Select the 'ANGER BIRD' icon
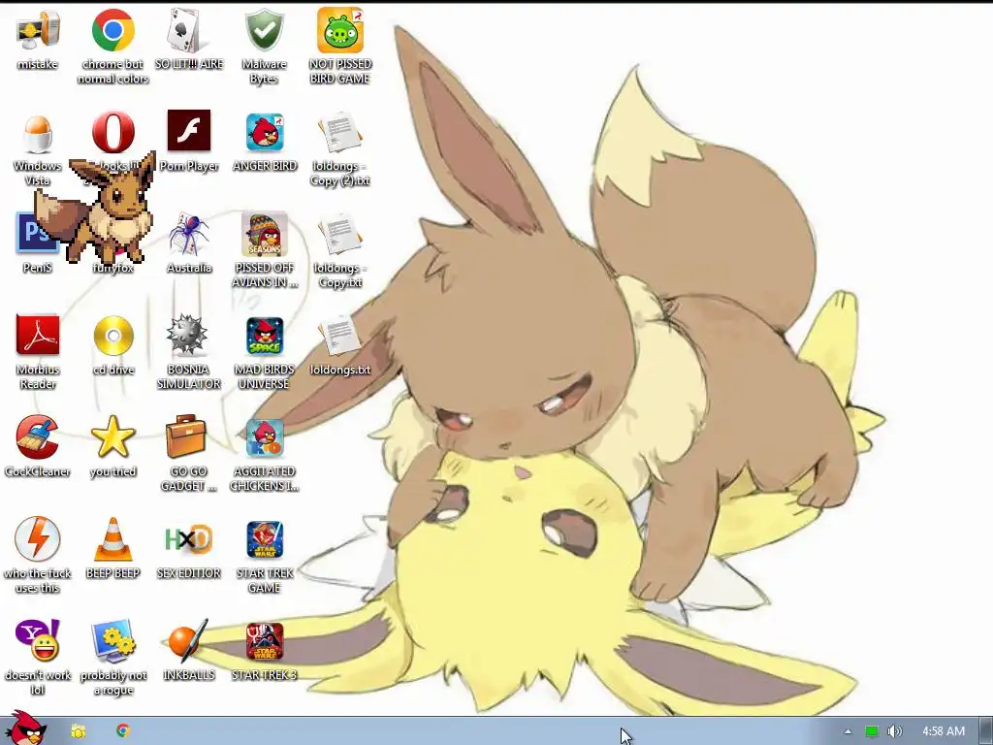 click(265, 132)
